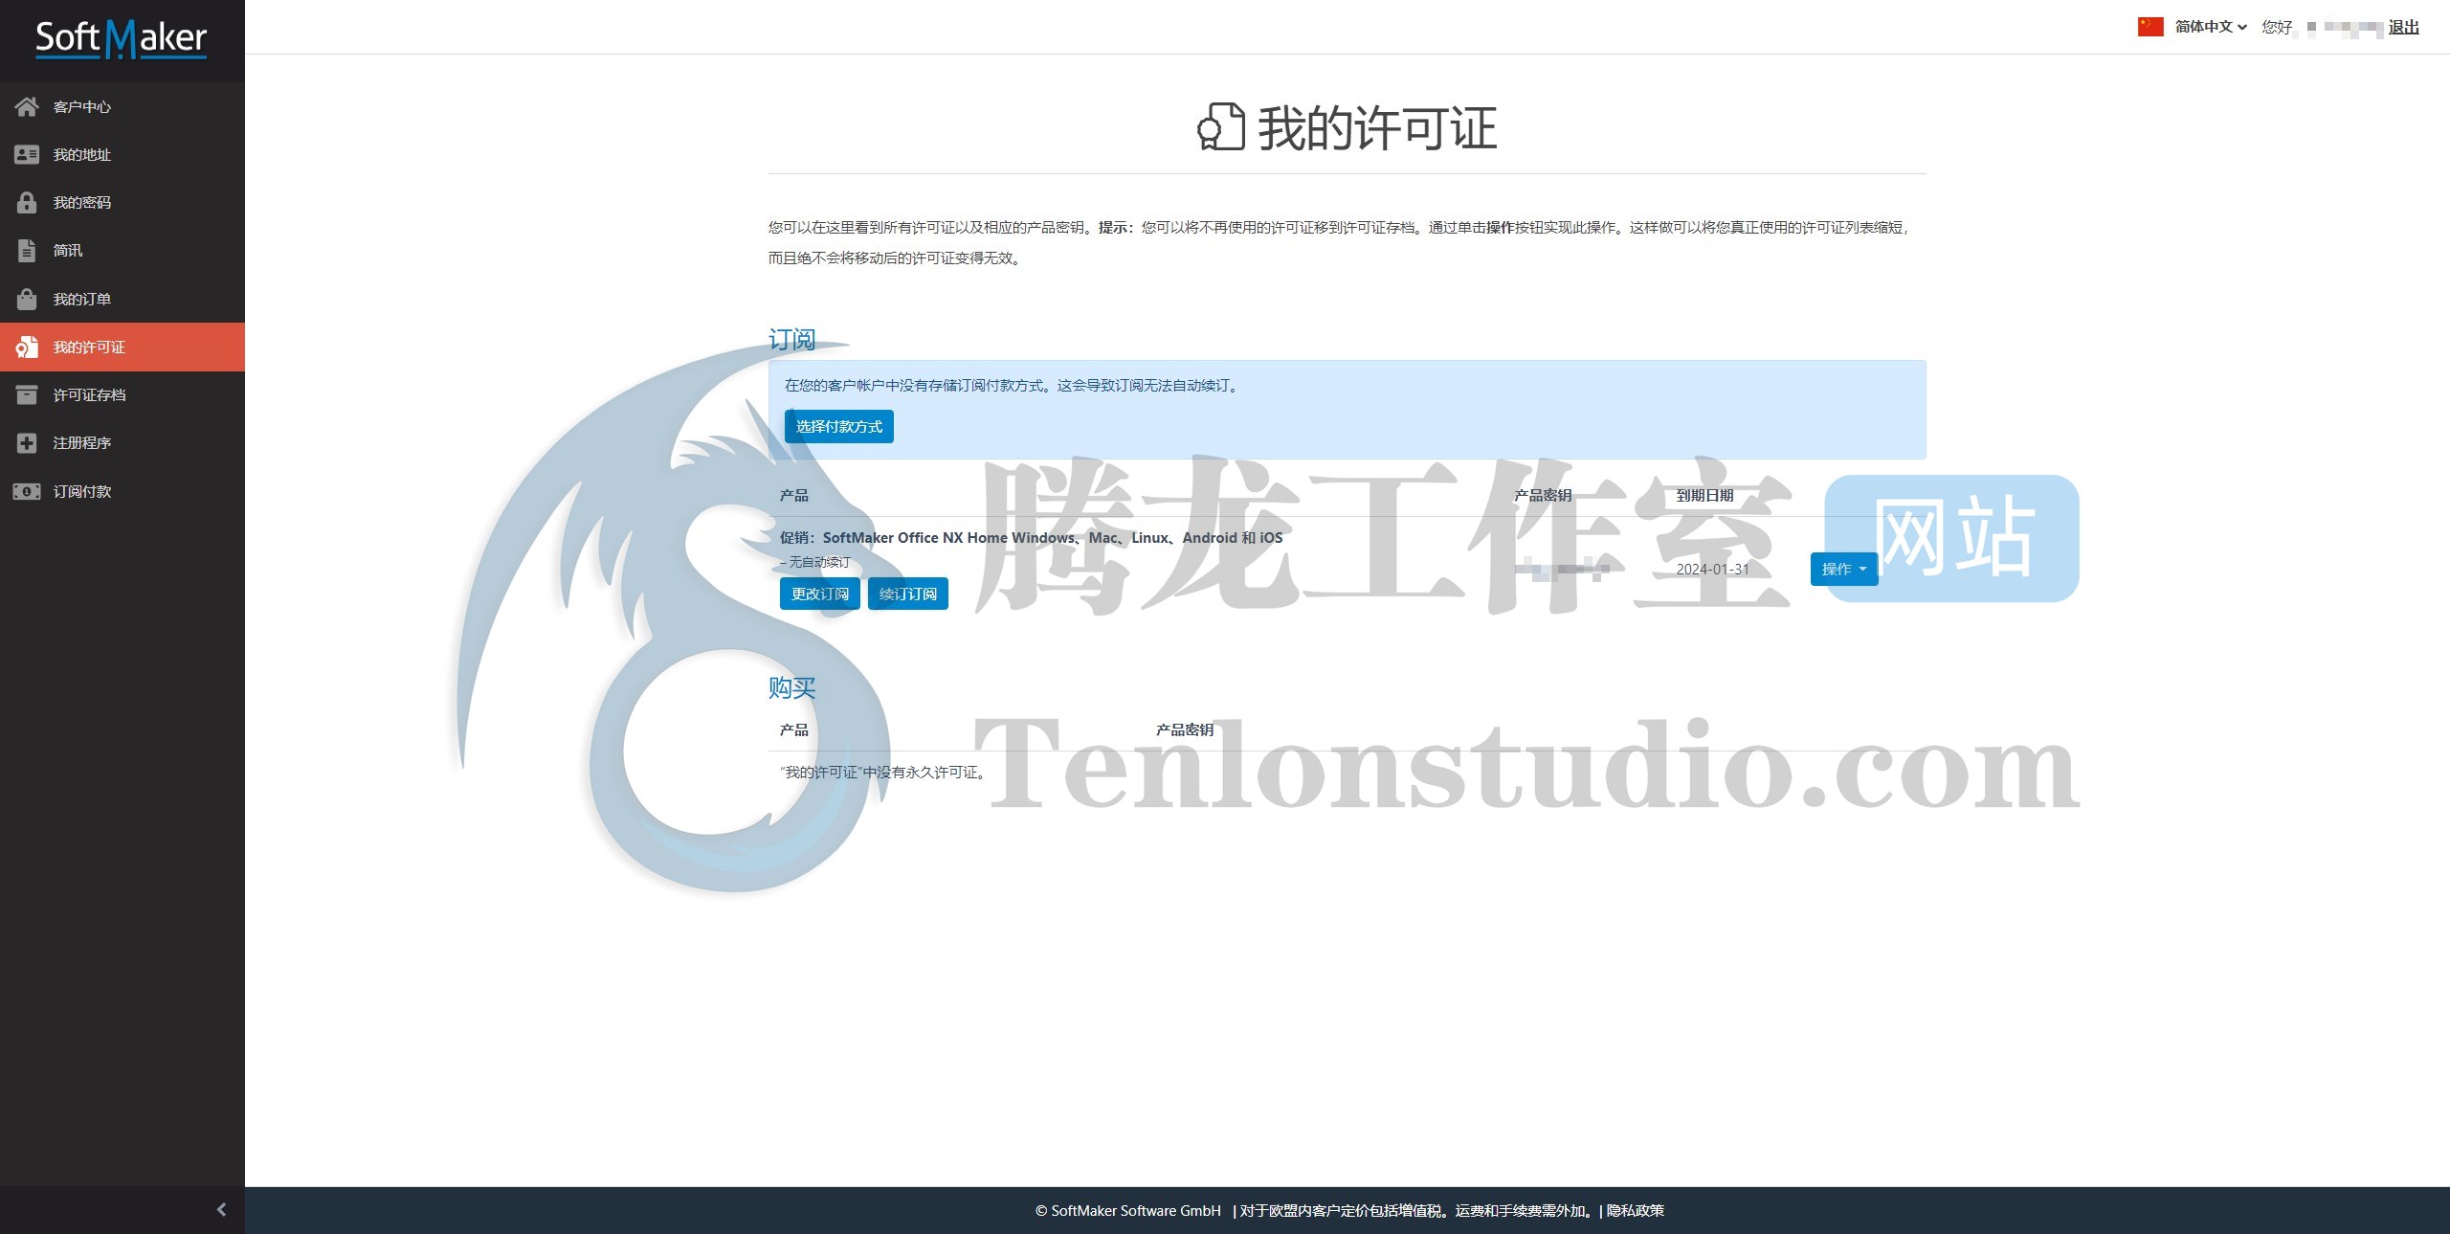This screenshot has height=1234, width=2450.
Task: Click the shopping bag icon beside 我的订单
Action: pyautogui.click(x=27, y=299)
